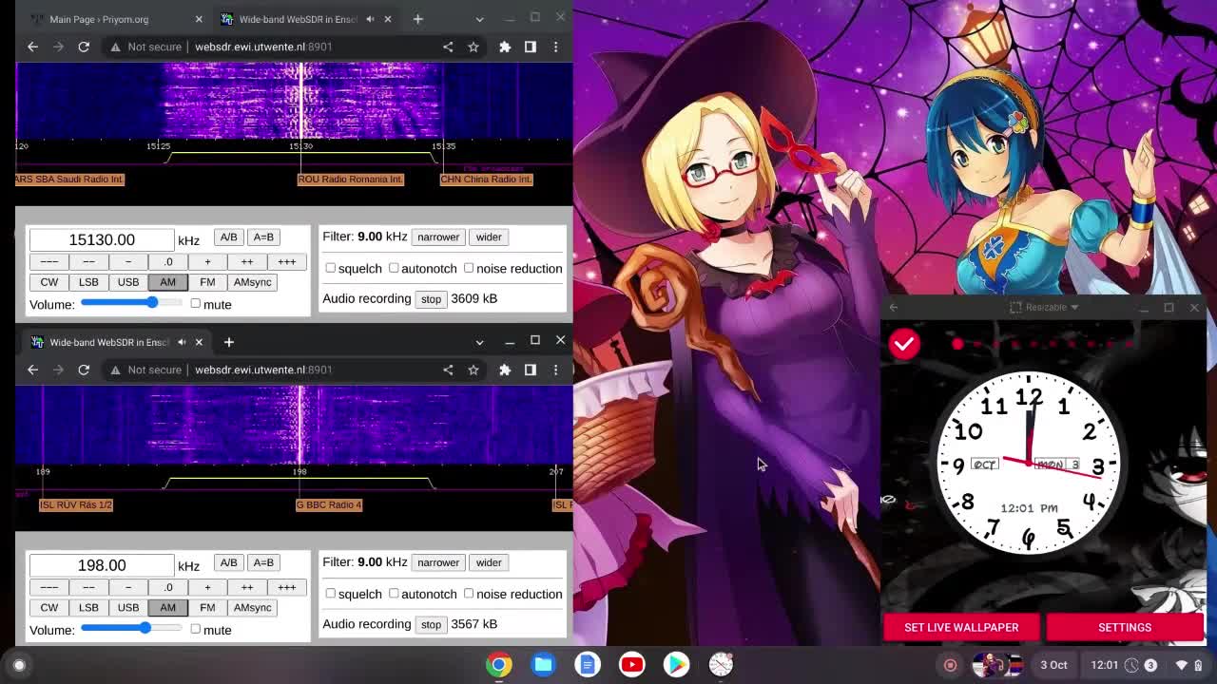Screen dimensions: 1217x684
Task: Open the clock app from the shelf
Action: [x=721, y=665]
